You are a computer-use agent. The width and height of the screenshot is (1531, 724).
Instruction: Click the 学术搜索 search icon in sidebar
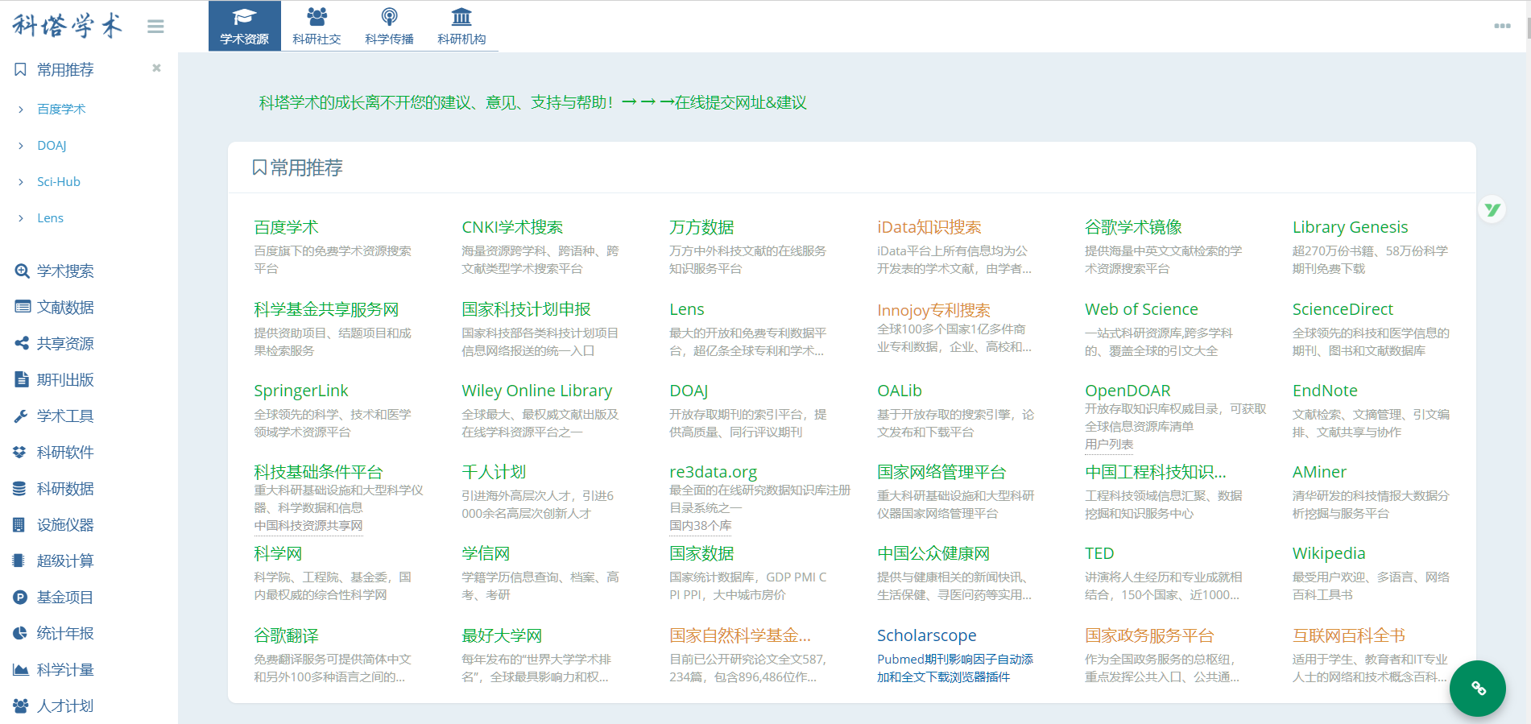22,271
